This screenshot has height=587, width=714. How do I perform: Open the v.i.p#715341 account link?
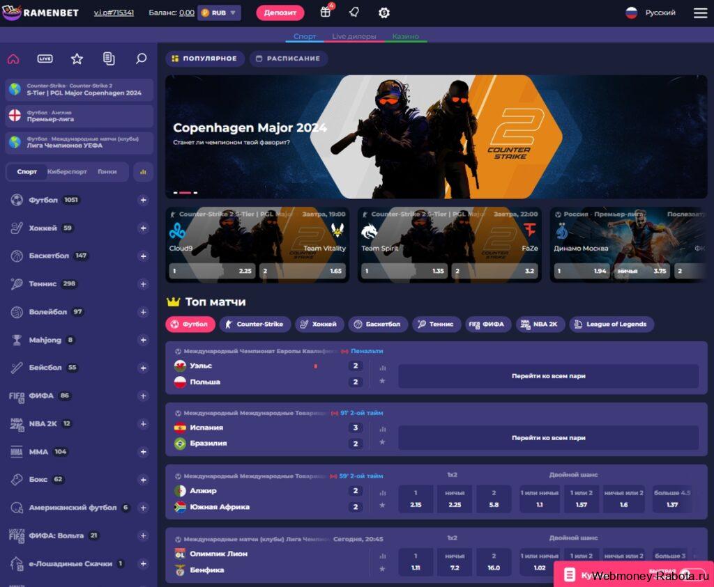pos(114,13)
